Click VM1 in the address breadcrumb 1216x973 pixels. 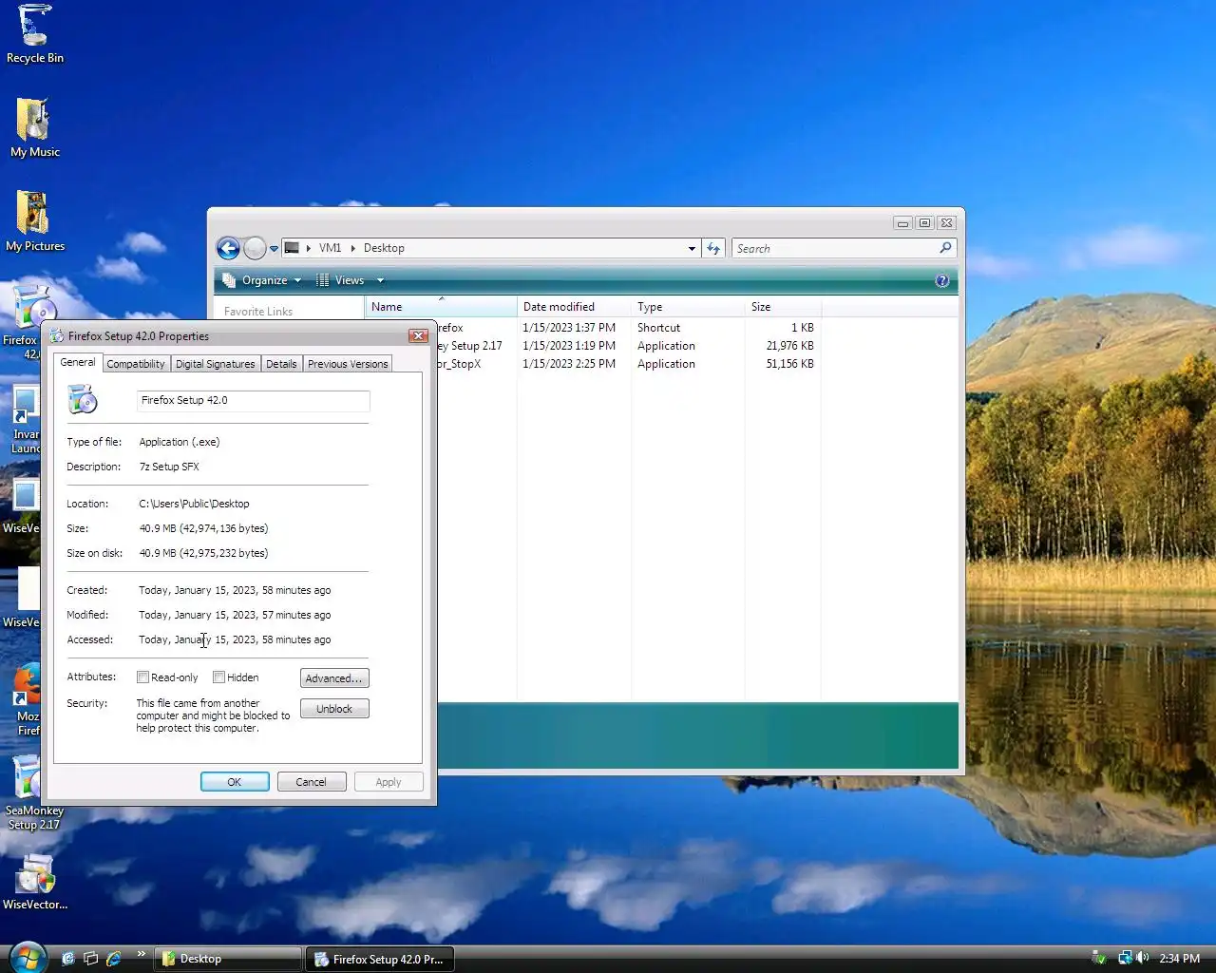tap(331, 248)
